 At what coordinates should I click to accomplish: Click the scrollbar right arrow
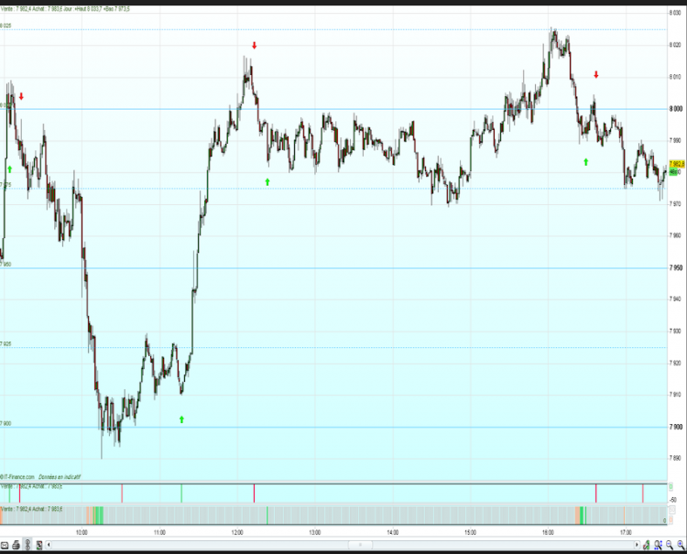tap(637, 545)
